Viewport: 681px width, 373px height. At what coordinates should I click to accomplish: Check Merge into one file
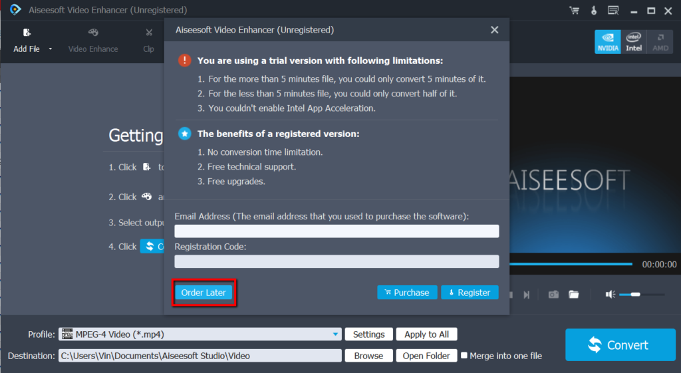(x=464, y=355)
